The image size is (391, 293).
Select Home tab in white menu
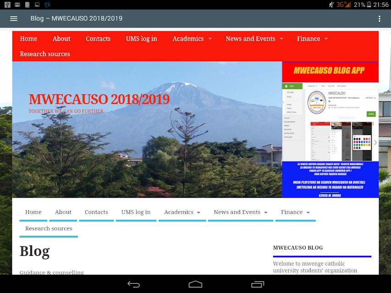(33, 212)
